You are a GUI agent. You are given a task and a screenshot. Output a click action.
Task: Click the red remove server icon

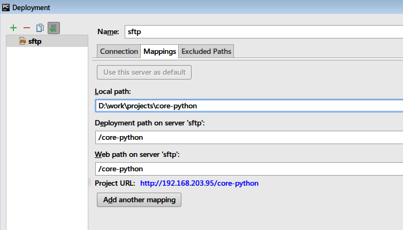(27, 28)
